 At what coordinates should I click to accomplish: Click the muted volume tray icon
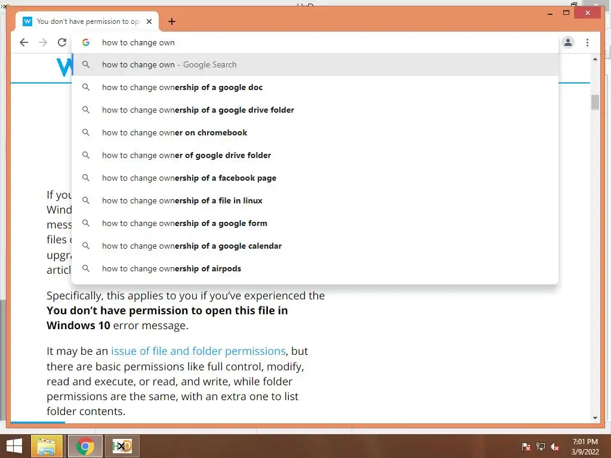[x=555, y=446]
